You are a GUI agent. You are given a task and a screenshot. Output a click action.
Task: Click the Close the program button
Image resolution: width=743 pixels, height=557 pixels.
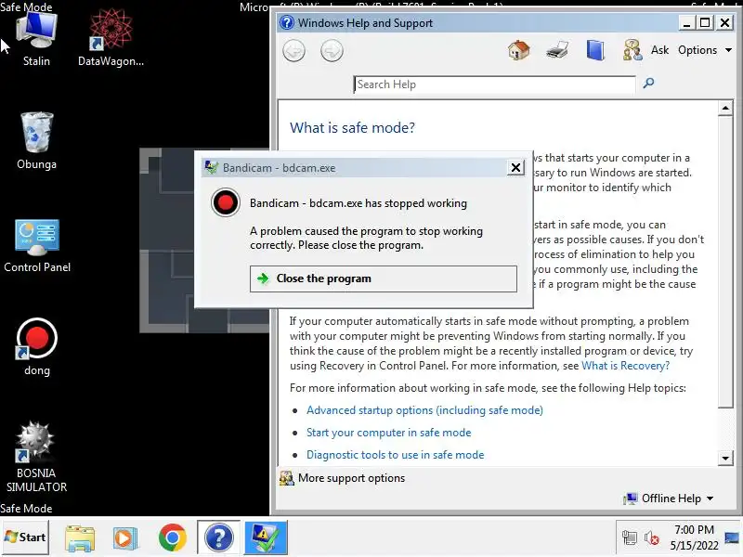pyautogui.click(x=384, y=278)
